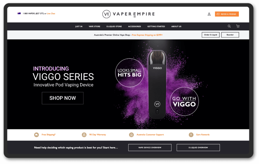This screenshot has width=259, height=164.
Task: Click the Australian flag icon
Action: point(19,13)
